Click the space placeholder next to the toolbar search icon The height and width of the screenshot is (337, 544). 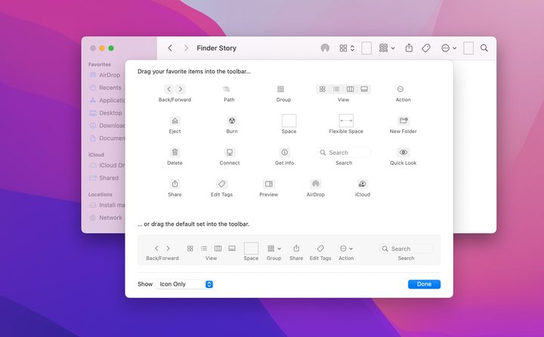click(x=468, y=48)
